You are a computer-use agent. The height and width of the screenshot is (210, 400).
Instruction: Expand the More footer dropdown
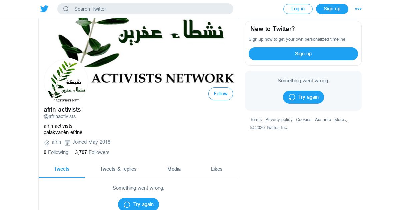(x=341, y=120)
